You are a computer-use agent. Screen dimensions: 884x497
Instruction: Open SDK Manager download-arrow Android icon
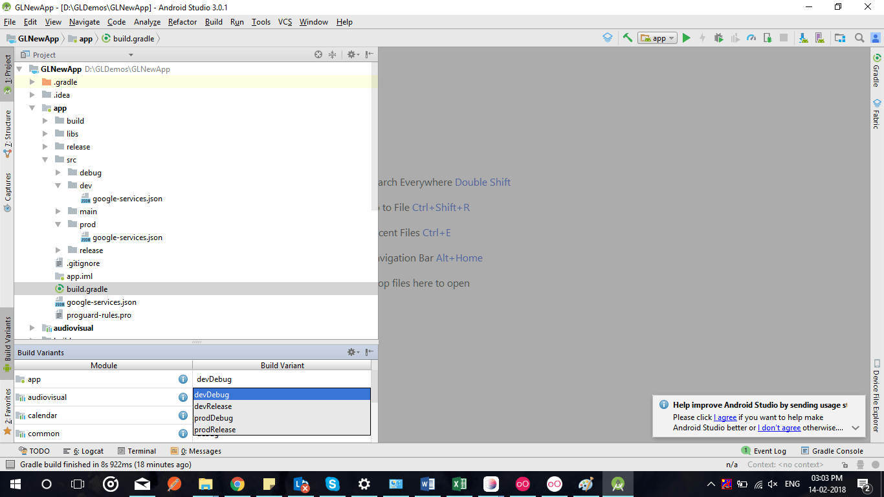[803, 38]
